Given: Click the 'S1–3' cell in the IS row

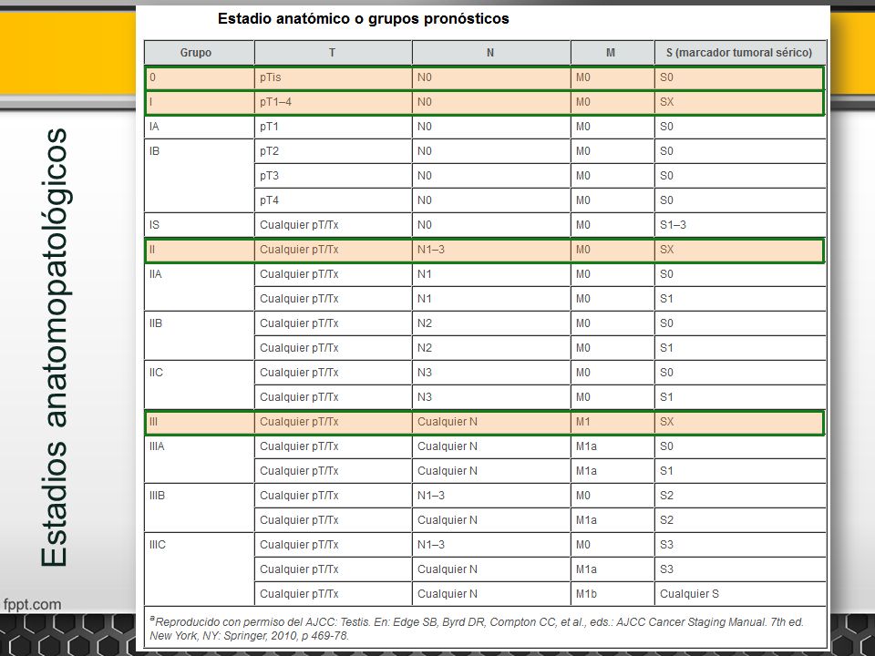Looking at the screenshot, I should click(740, 225).
